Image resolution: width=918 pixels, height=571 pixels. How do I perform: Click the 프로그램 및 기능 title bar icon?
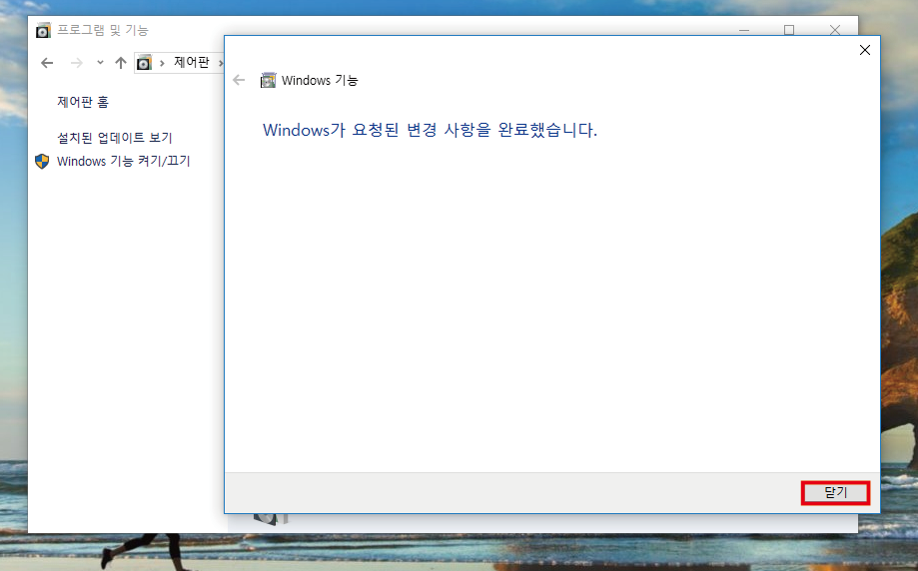43,30
